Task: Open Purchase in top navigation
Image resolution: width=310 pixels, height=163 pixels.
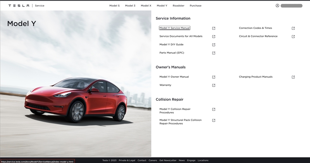Action: 196,6
